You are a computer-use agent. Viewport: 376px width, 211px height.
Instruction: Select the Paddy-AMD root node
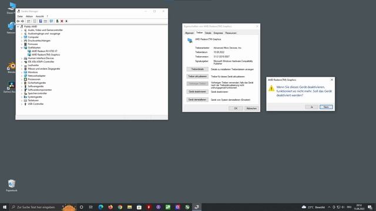click(x=31, y=26)
